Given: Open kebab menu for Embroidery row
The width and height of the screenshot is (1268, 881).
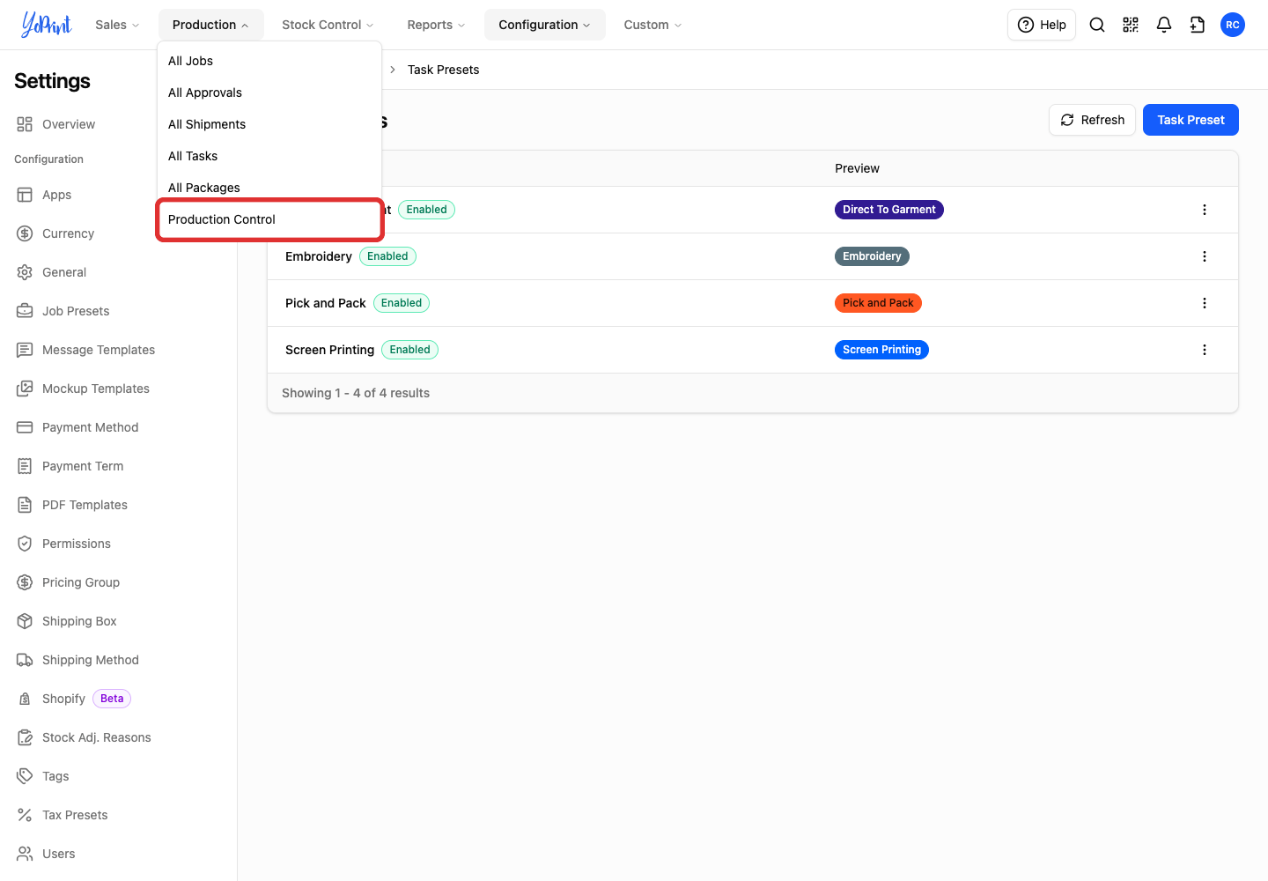Looking at the screenshot, I should (x=1205, y=256).
